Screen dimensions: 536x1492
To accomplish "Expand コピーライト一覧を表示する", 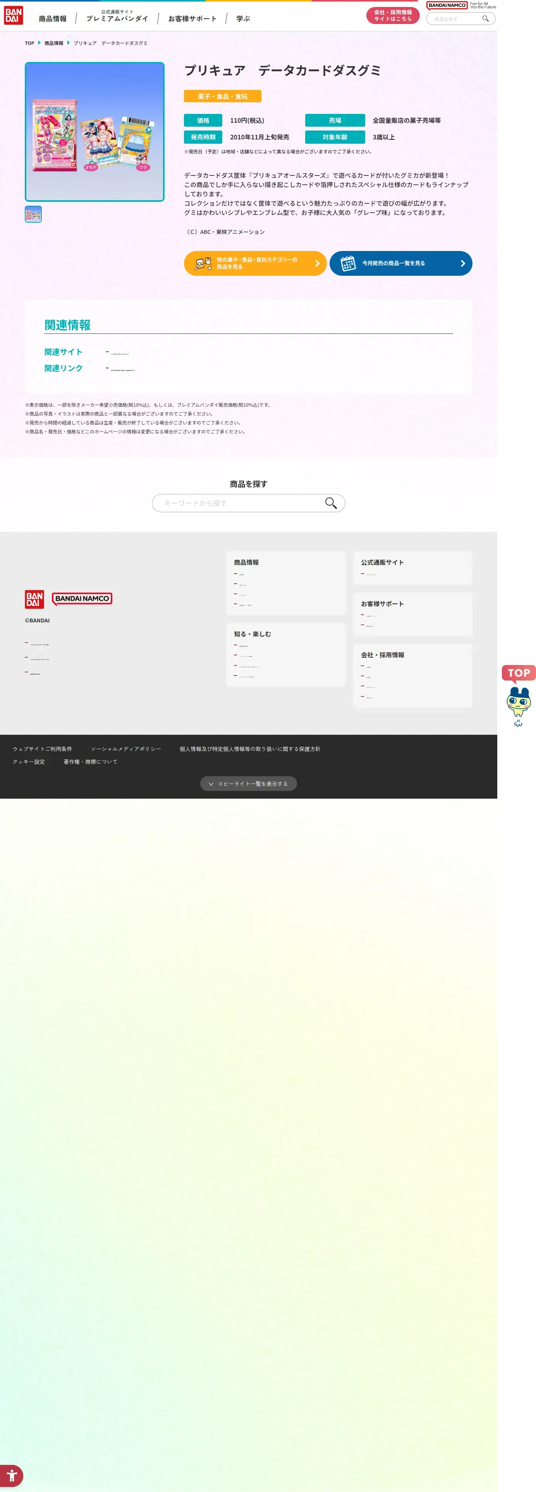I will [x=248, y=784].
